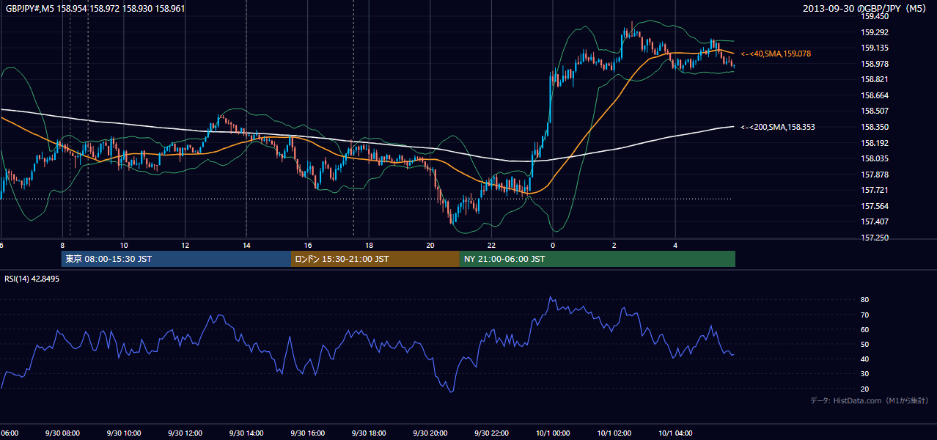
Task: Click the 9/30 20:00 bottom time label
Action: [x=430, y=433]
